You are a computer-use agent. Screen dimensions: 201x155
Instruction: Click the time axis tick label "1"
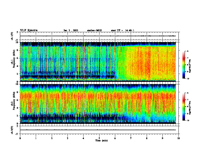[36, 138]
